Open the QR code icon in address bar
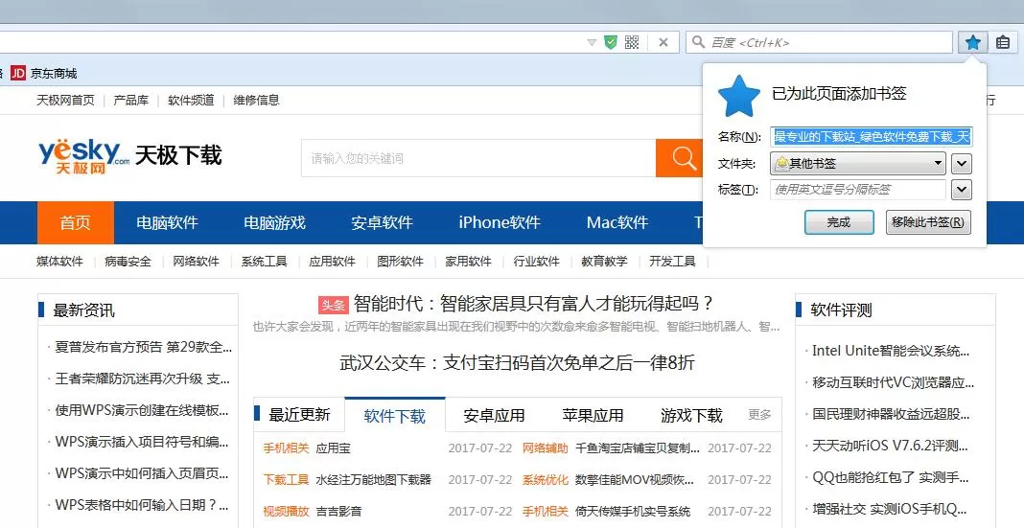Viewport: 1024px width, 528px height. click(632, 42)
